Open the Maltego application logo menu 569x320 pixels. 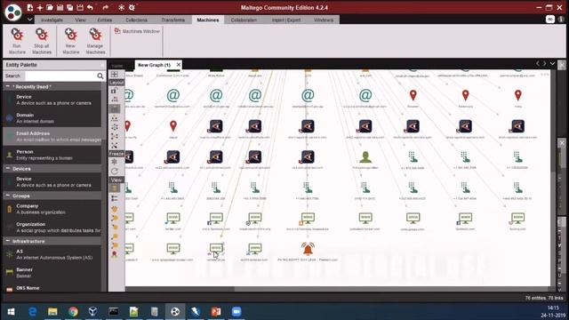pos(13,12)
